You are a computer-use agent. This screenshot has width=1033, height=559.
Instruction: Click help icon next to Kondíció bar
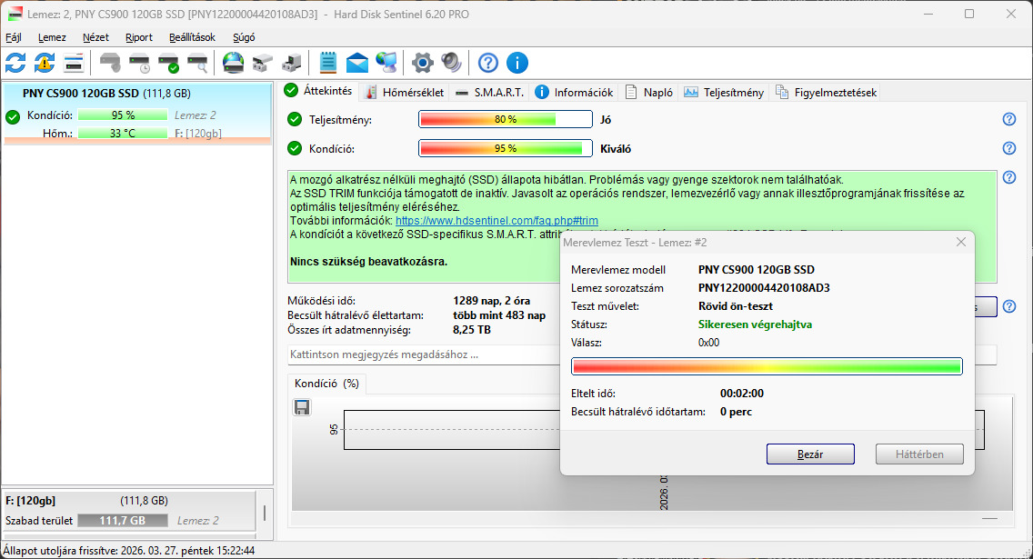click(1008, 148)
